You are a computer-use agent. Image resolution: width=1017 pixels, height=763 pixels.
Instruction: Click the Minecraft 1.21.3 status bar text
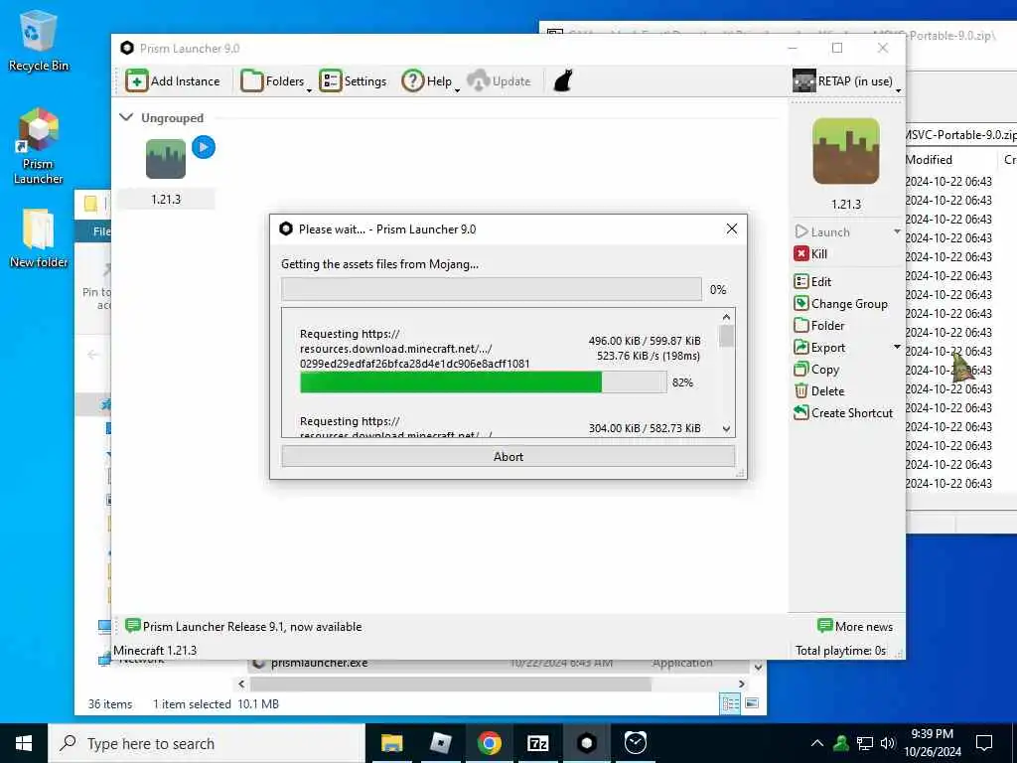(x=155, y=650)
